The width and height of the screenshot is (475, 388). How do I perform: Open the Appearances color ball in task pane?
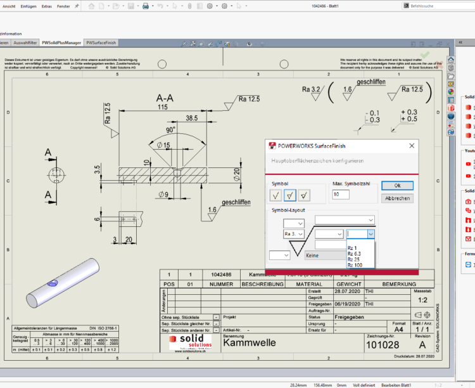click(x=451, y=91)
